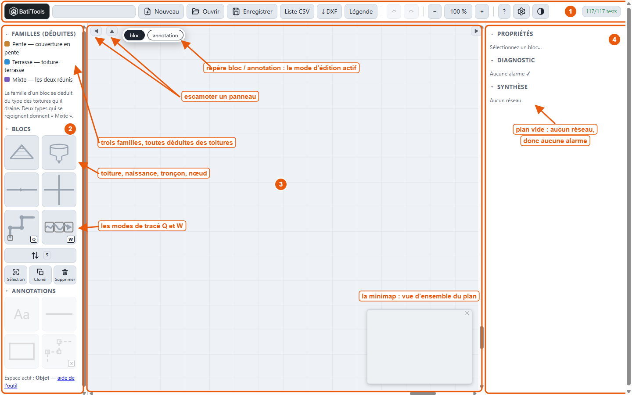Hide the top panel with the up arrow

(x=112, y=31)
